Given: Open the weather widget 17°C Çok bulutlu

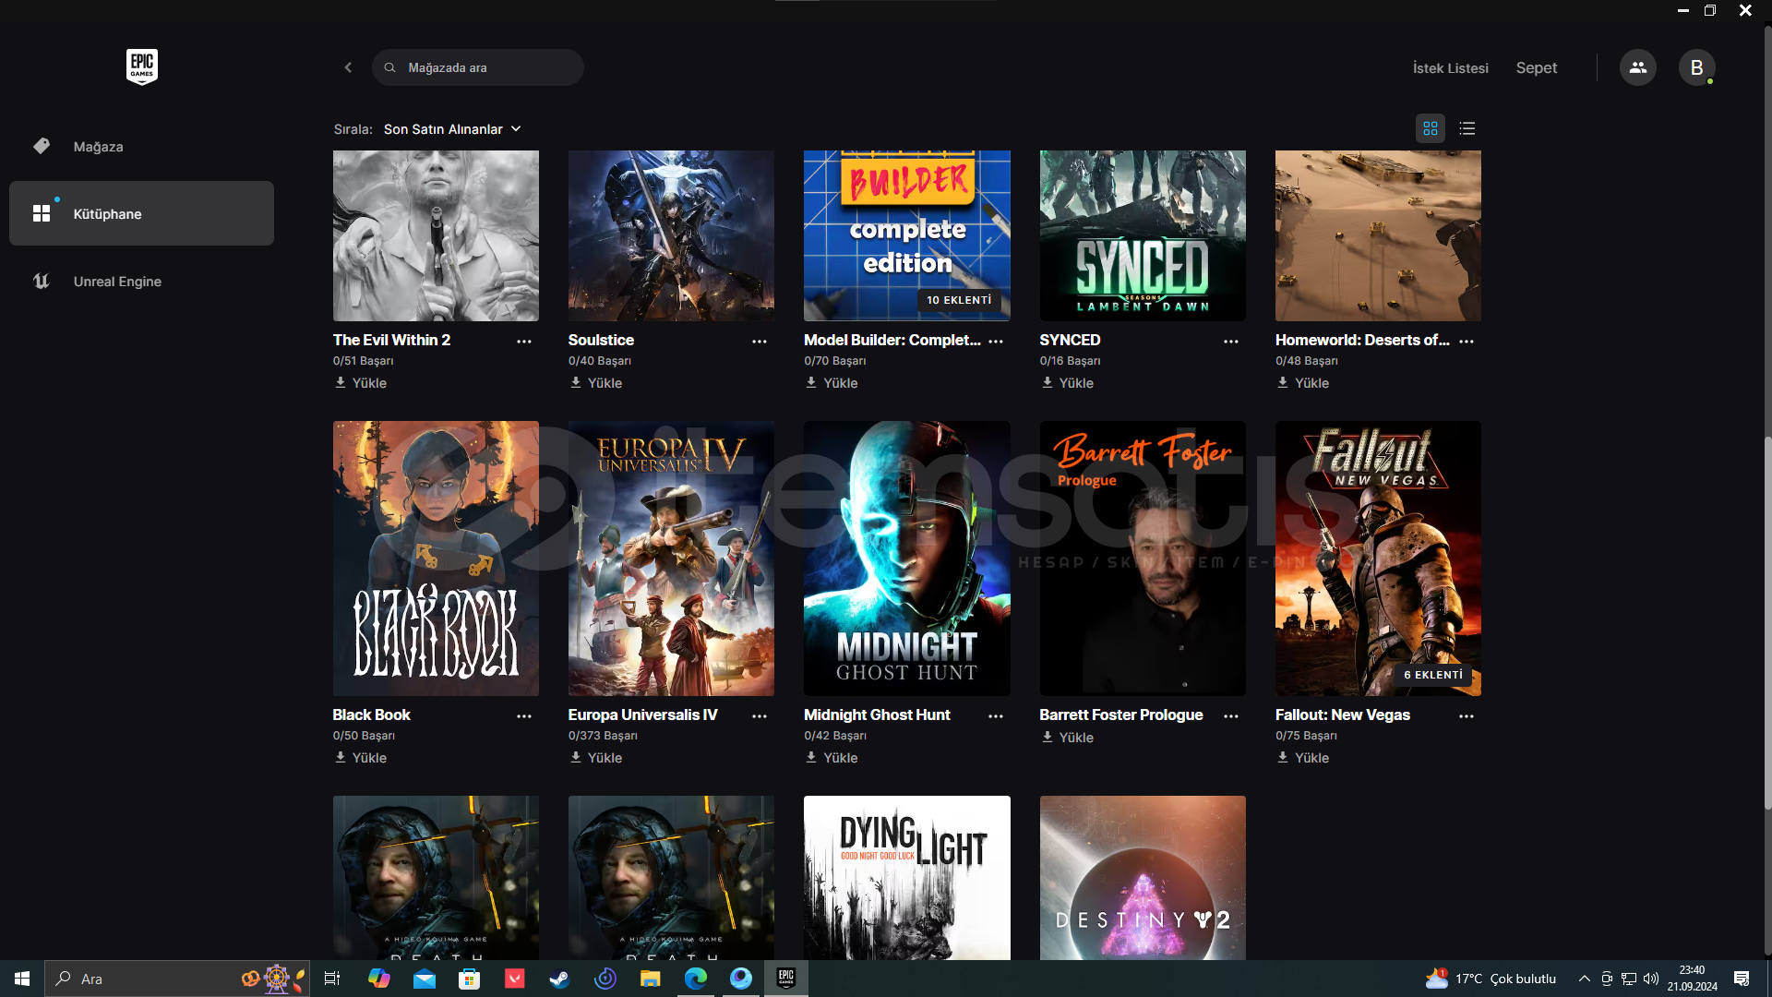Looking at the screenshot, I should point(1491,979).
